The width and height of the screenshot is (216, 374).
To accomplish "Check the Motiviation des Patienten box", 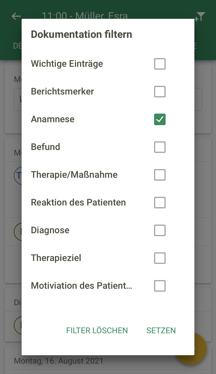I will pos(160,286).
